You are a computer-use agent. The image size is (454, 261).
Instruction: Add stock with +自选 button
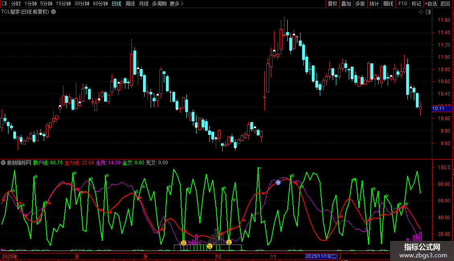pyautogui.click(x=431, y=4)
